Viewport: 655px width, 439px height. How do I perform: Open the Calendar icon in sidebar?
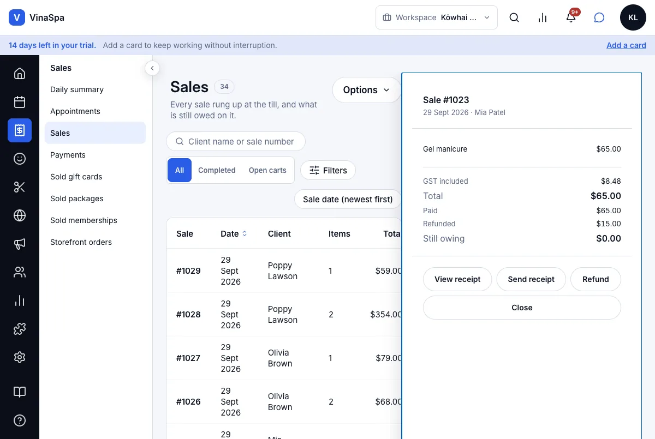coord(20,102)
